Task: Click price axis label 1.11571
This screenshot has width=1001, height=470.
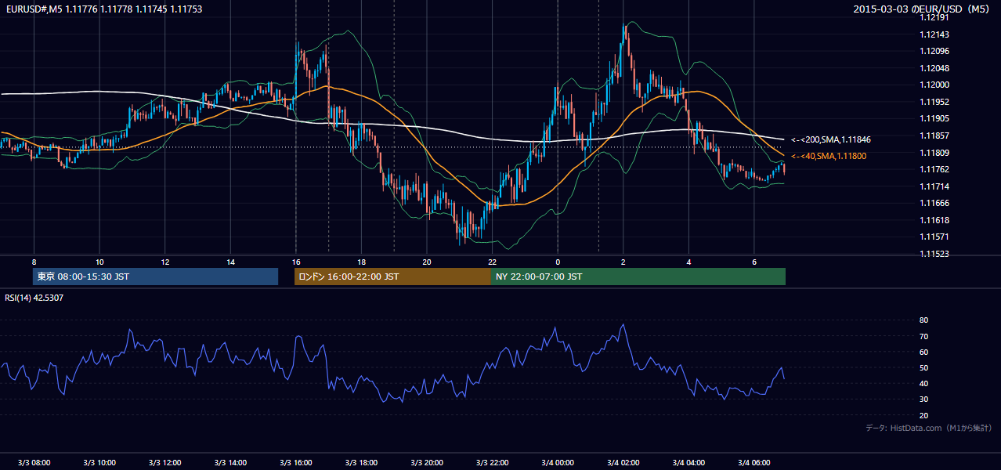Action: coord(935,237)
